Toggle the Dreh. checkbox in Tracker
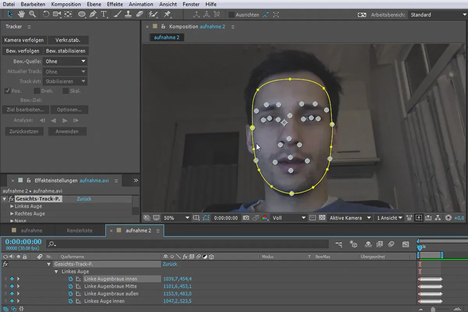 click(37, 91)
